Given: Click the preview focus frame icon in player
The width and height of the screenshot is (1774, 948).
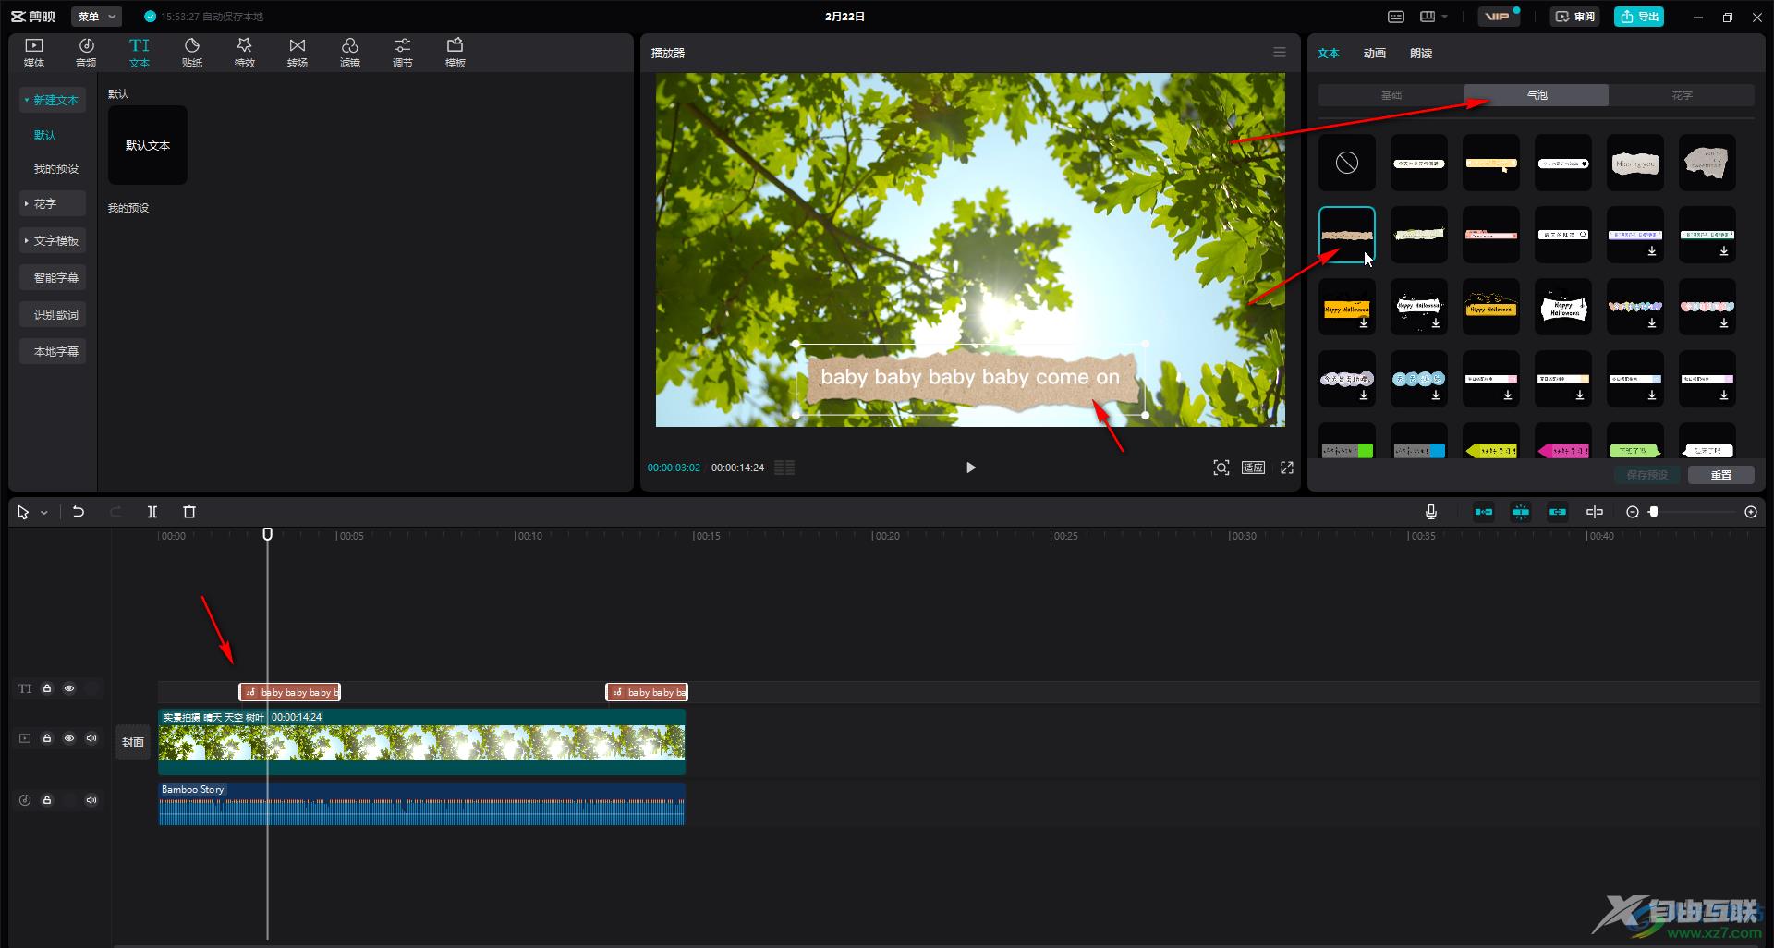Looking at the screenshot, I should (1221, 468).
